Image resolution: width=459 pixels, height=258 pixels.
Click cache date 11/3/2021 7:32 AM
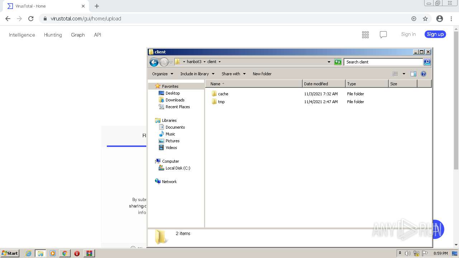321,94
